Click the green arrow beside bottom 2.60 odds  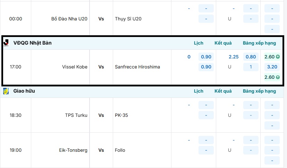point(278,77)
